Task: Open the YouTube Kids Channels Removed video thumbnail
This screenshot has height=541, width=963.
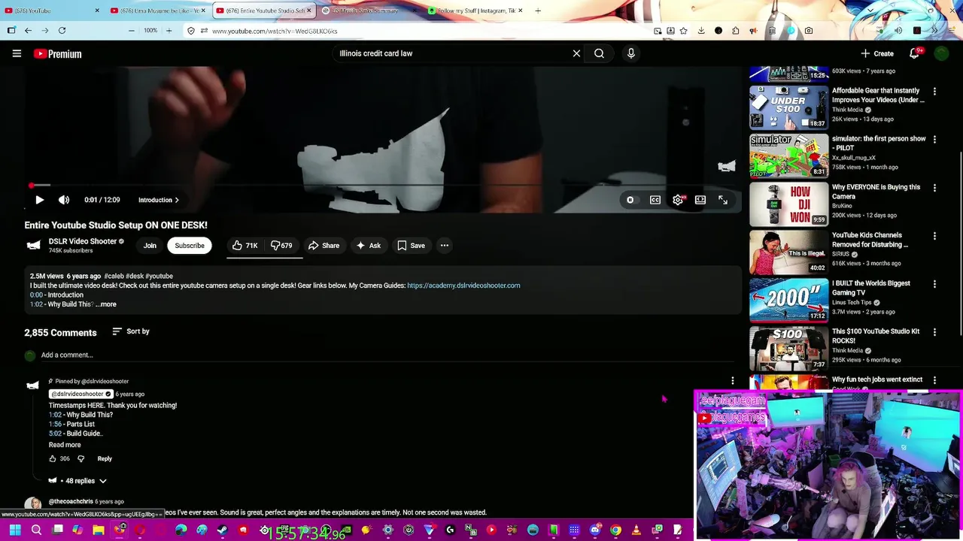Action: click(x=788, y=252)
